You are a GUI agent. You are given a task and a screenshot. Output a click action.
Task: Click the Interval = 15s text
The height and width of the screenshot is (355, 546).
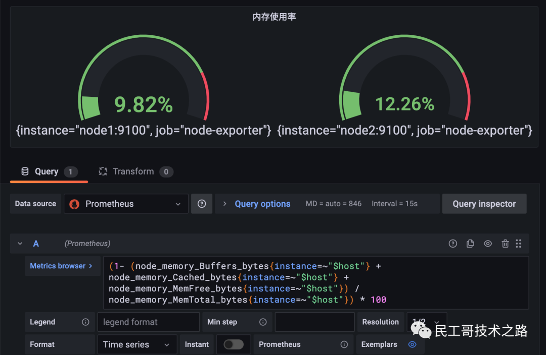click(394, 204)
